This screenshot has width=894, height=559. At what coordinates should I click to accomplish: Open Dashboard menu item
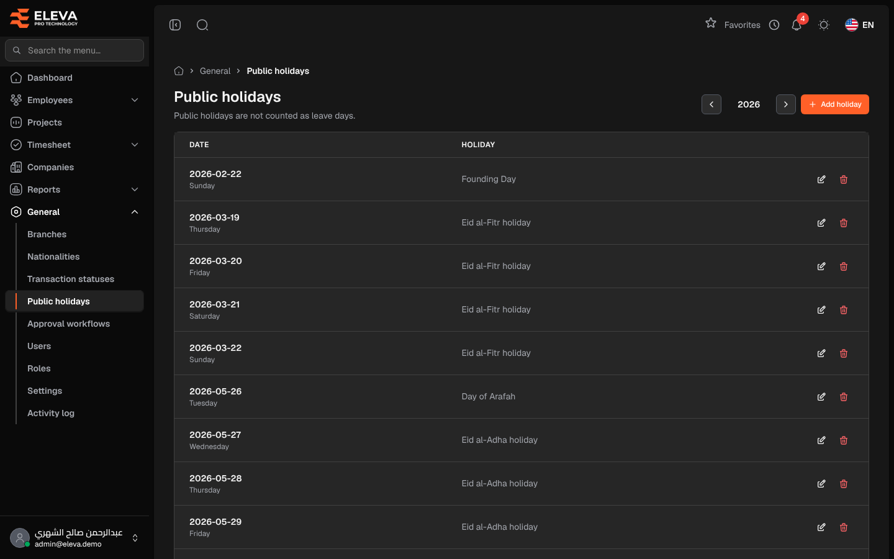point(74,78)
